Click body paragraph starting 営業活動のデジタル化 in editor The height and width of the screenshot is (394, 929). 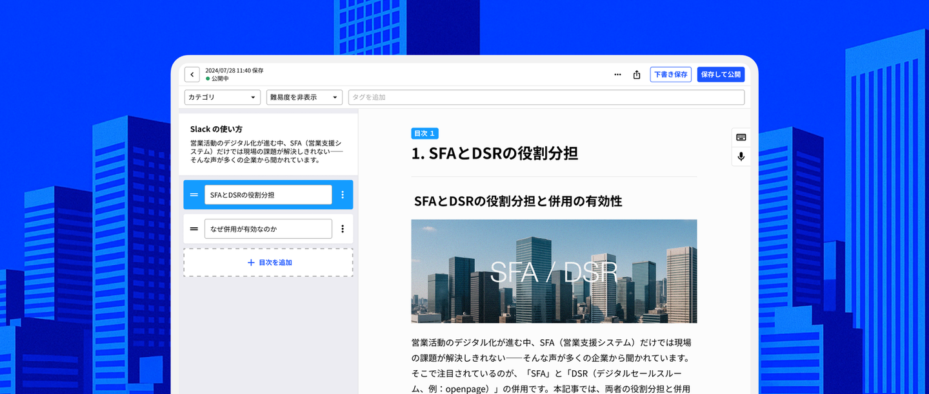point(552,366)
